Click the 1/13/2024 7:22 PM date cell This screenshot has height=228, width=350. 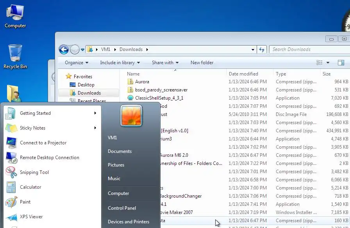click(x=248, y=163)
